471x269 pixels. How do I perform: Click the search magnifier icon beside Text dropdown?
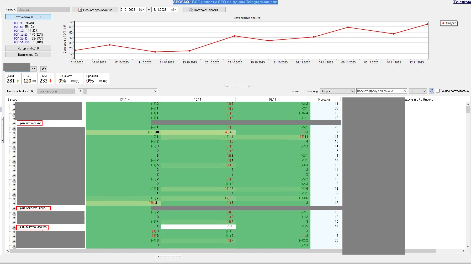(431, 91)
